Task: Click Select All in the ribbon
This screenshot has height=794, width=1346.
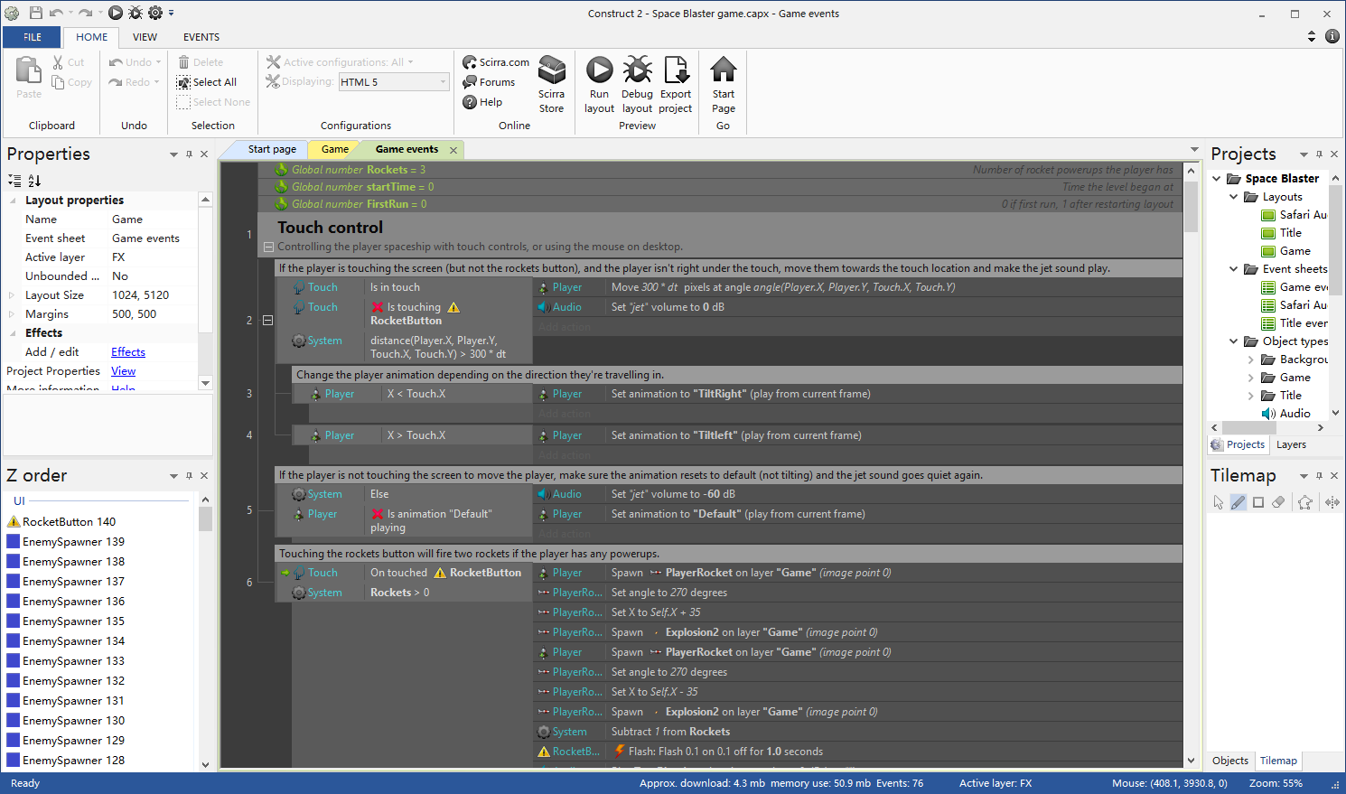Action: point(206,82)
